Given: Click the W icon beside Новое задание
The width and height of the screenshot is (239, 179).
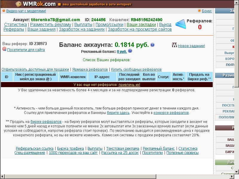Looking at the screenshot, I should tap(174, 45).
